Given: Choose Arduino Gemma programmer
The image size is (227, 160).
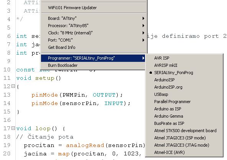Looking at the screenshot, I should coord(184,116).
